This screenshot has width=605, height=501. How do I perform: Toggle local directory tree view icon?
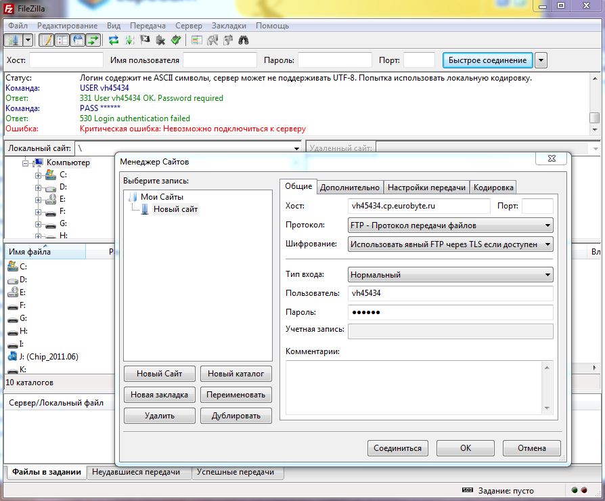(62, 40)
